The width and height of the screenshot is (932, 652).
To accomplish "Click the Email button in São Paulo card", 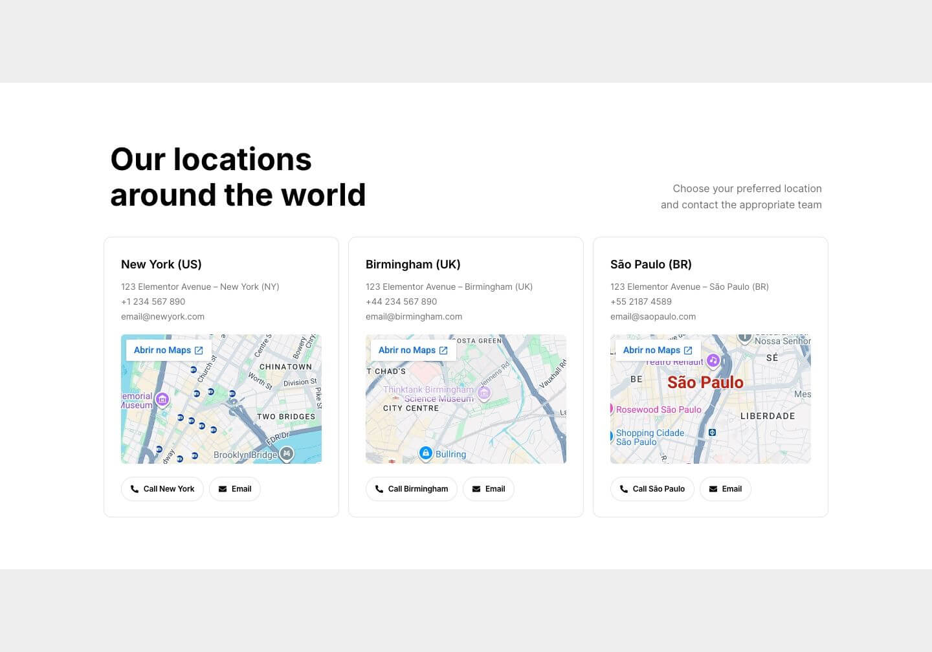I will coord(726,489).
